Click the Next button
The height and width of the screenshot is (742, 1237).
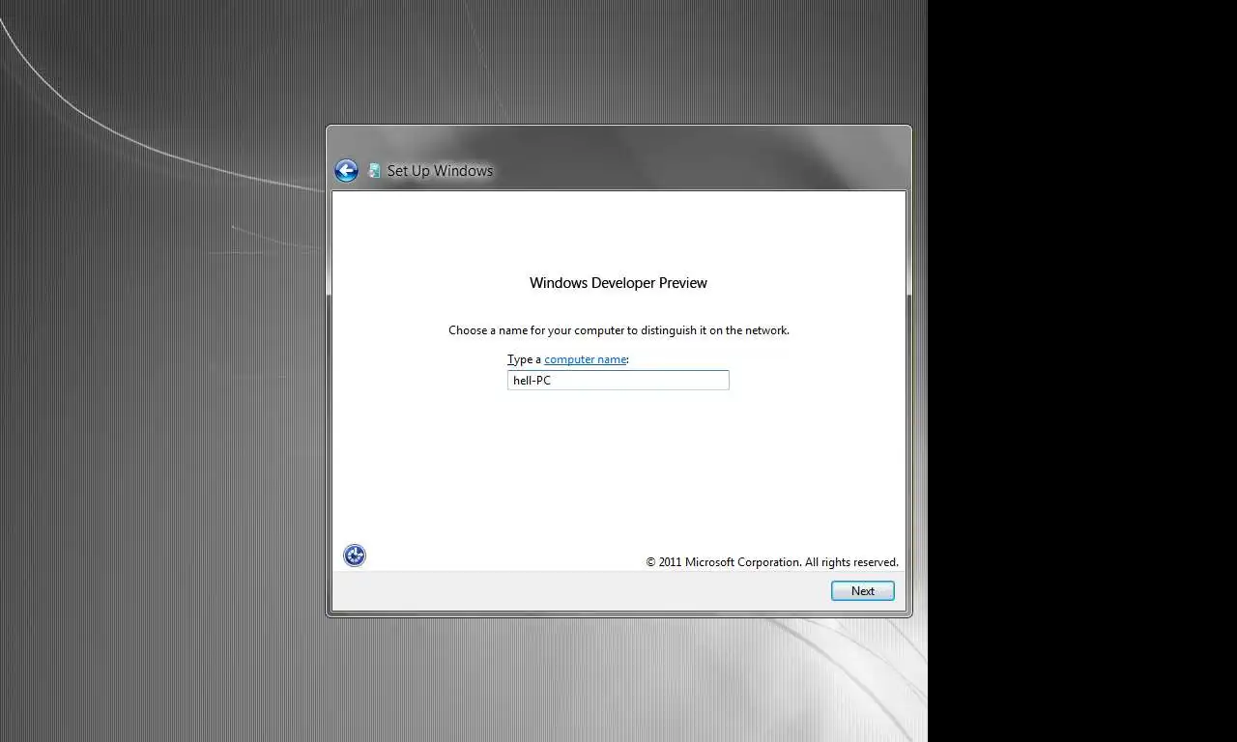pyautogui.click(x=863, y=591)
